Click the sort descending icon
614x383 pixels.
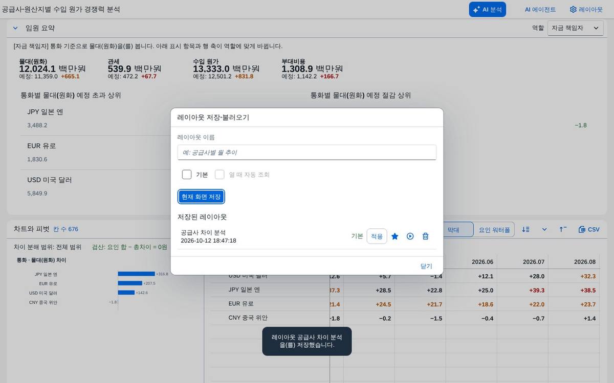pyautogui.click(x=525, y=230)
